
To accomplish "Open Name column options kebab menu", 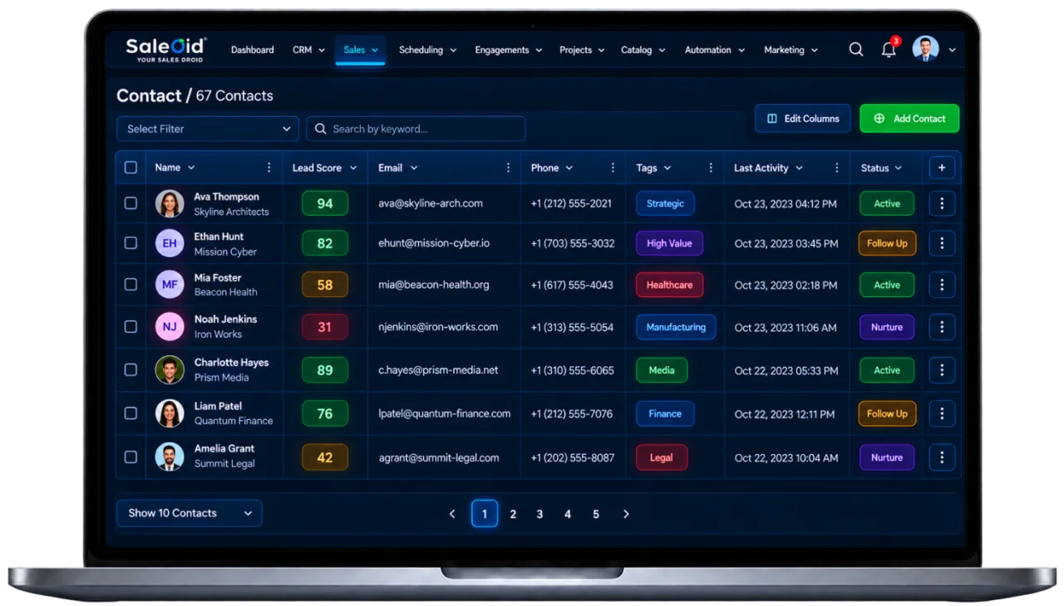I will [x=268, y=168].
